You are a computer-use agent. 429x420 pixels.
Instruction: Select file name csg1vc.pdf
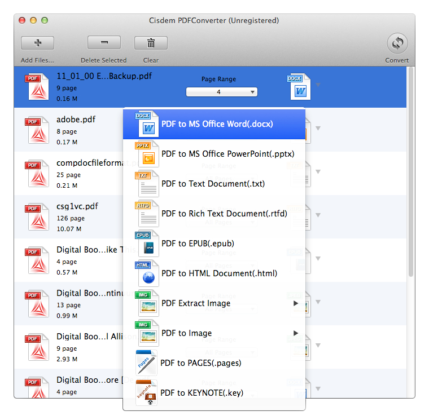77,206
